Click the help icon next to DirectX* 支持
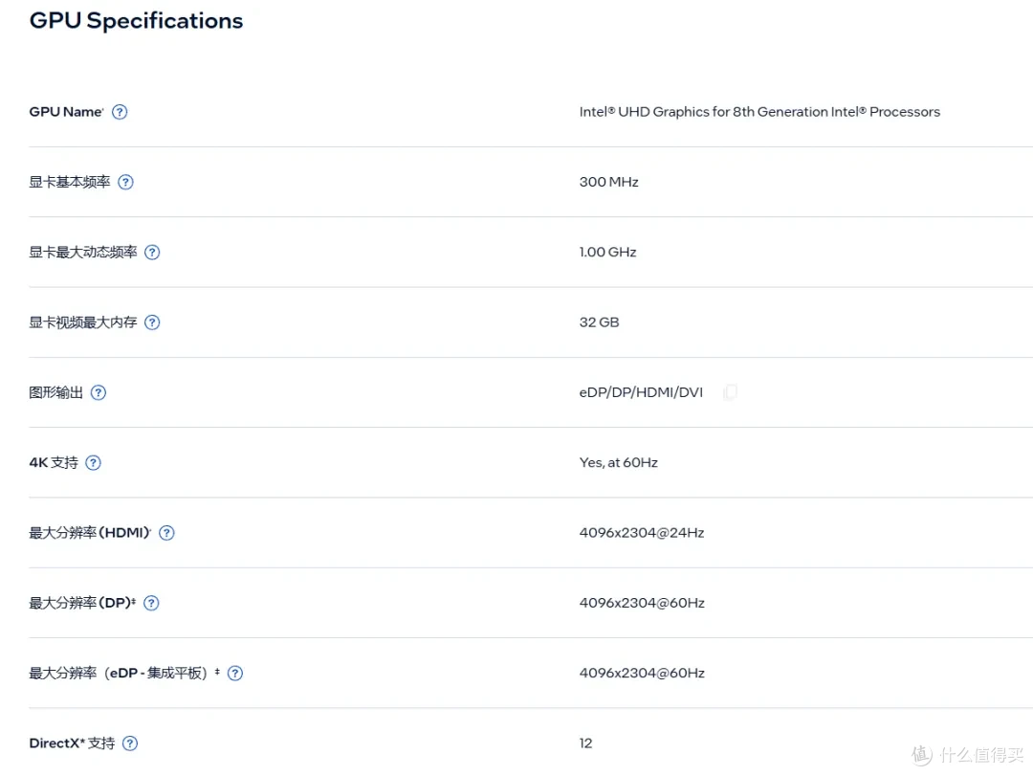This screenshot has height=776, width=1033. (130, 743)
